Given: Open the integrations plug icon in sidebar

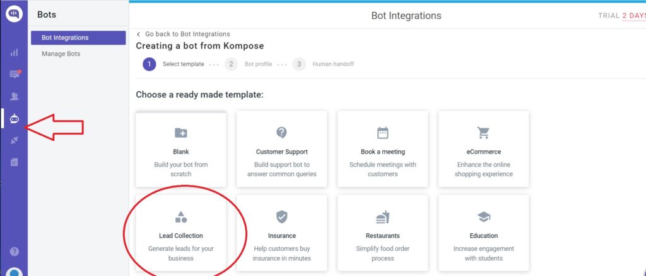Looking at the screenshot, I should pos(14,140).
